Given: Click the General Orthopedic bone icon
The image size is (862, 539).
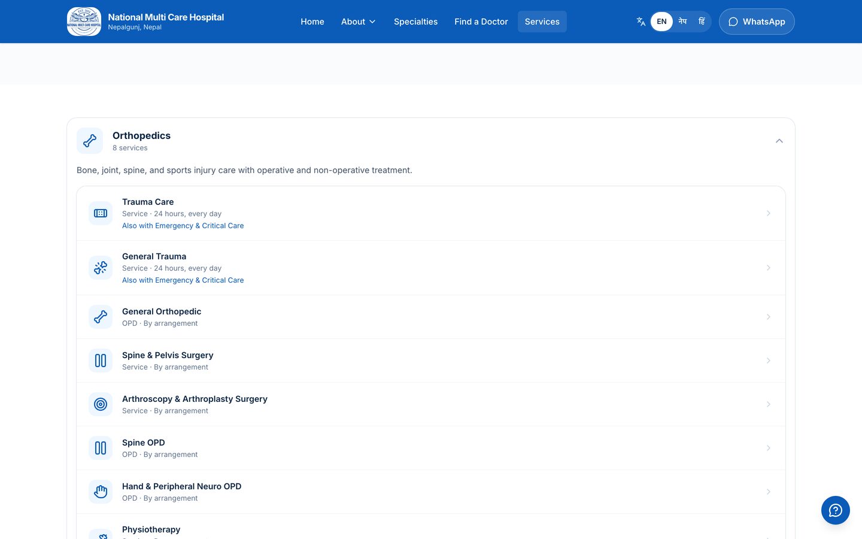Looking at the screenshot, I should tap(101, 317).
